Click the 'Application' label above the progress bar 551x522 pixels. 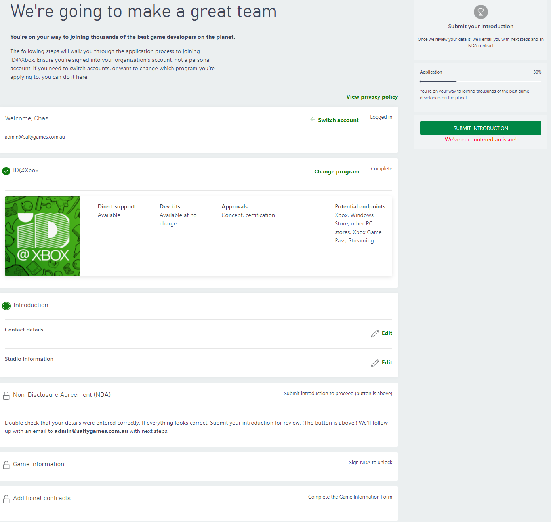(x=431, y=72)
